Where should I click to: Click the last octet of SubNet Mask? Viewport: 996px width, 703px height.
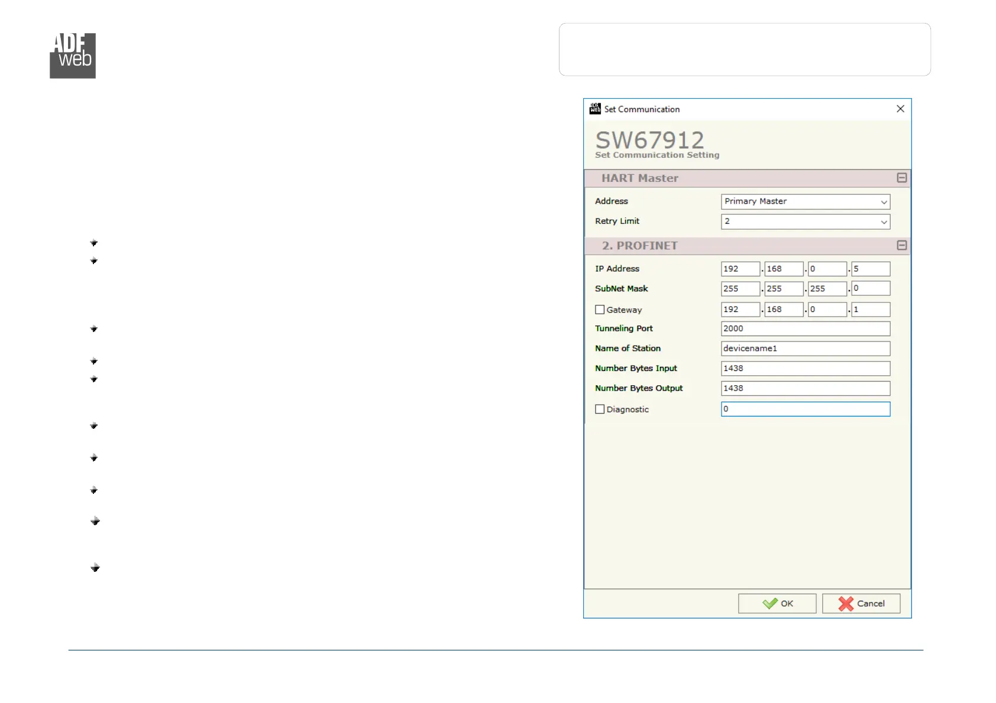coord(870,288)
